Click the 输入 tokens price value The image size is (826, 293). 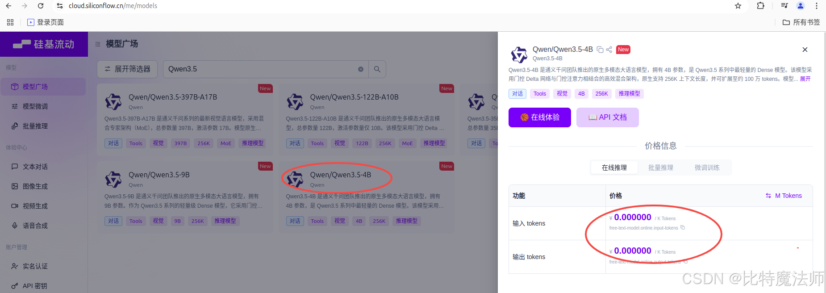[x=632, y=218]
